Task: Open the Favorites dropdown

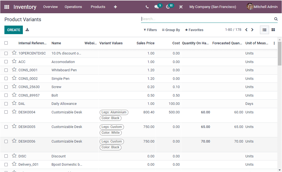Action: point(194,30)
